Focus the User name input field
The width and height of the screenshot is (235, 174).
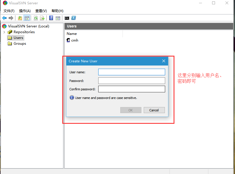coord(132,72)
